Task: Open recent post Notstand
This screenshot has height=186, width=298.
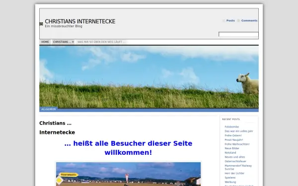Action: pyautogui.click(x=230, y=153)
